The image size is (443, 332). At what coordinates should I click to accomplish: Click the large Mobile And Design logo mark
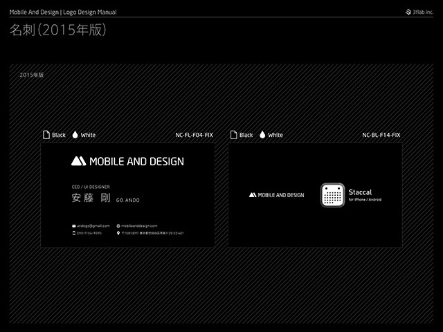(78, 161)
